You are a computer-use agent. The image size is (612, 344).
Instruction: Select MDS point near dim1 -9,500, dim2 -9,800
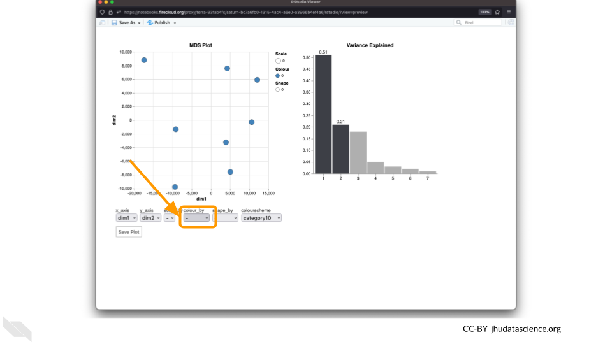[x=175, y=187]
